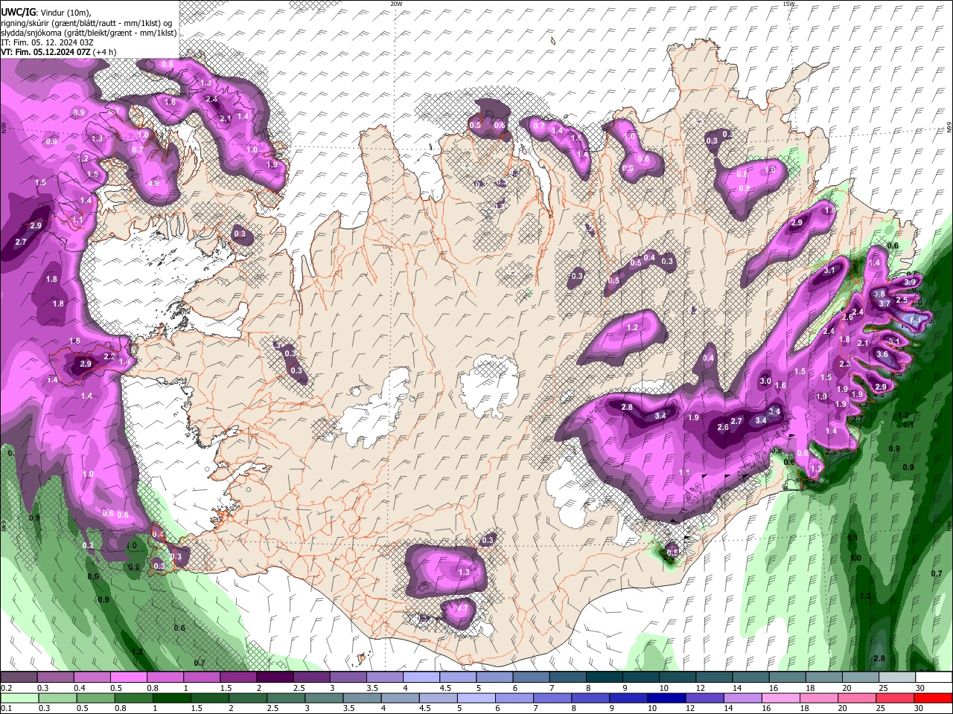Pick light pink swatch between 16 and 18, bottom legend
The width and height of the screenshot is (953, 714).
[781, 698]
